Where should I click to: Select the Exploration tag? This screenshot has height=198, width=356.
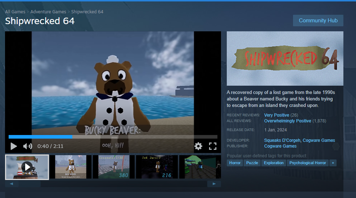click(x=274, y=163)
